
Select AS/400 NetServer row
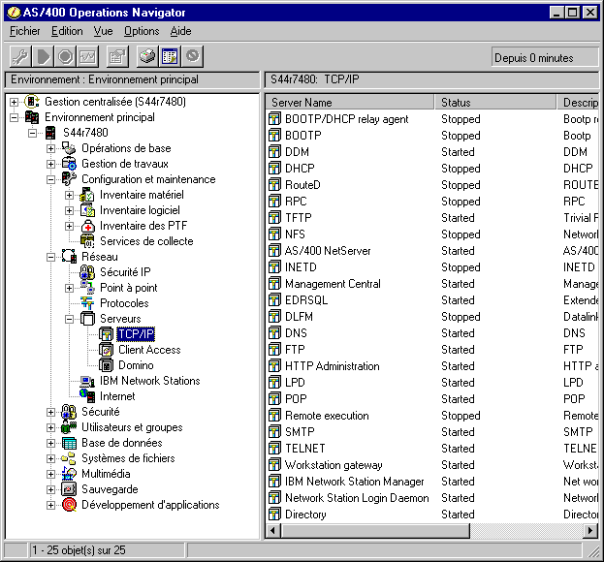tap(328, 251)
